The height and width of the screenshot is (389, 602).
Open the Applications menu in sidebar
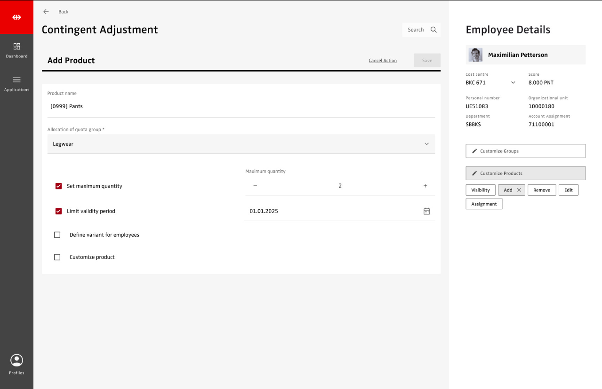coord(16,83)
